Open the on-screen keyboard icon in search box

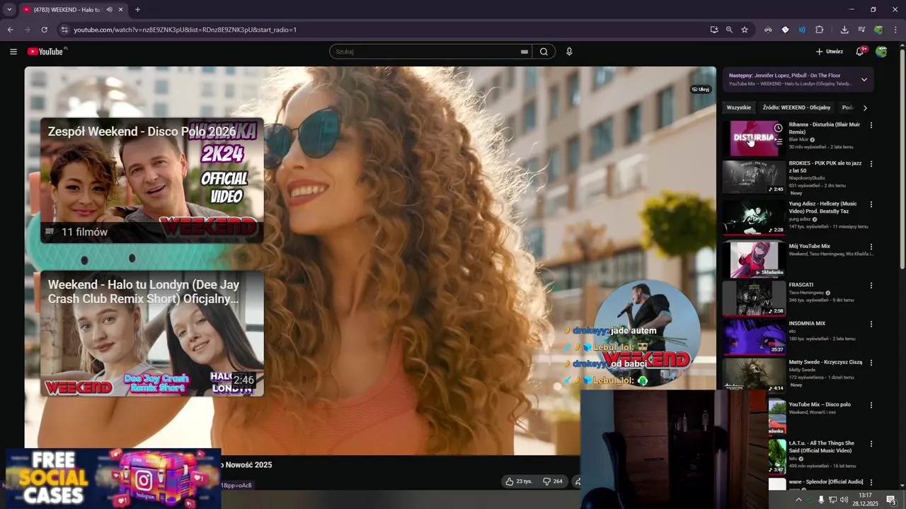click(524, 52)
